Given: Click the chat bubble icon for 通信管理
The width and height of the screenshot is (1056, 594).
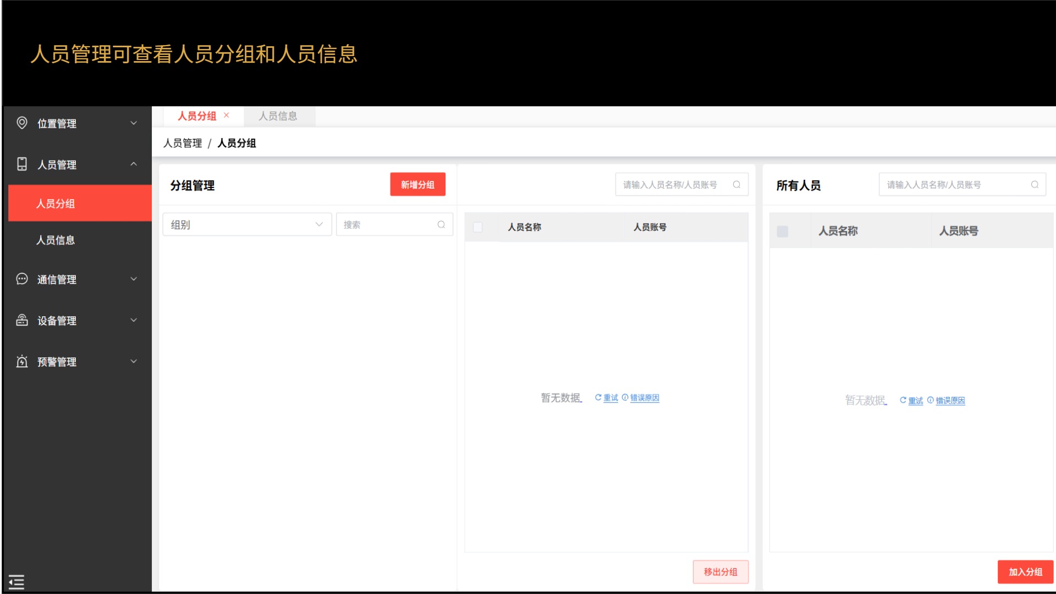Looking at the screenshot, I should coord(22,279).
